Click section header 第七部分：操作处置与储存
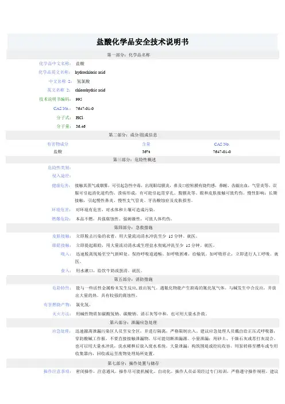Viewport: 285px width, 404px height. click(x=133, y=364)
